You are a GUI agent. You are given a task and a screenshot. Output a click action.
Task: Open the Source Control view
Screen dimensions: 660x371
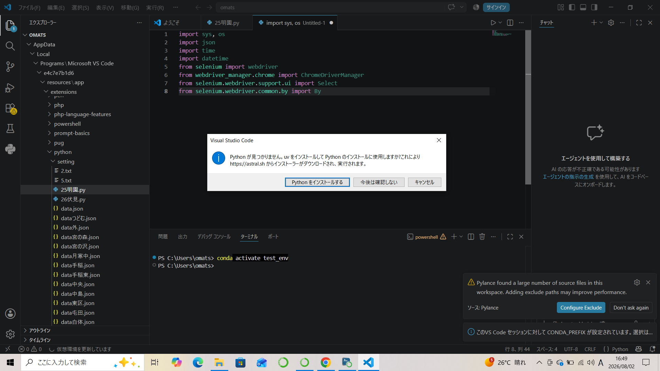pos(10,67)
